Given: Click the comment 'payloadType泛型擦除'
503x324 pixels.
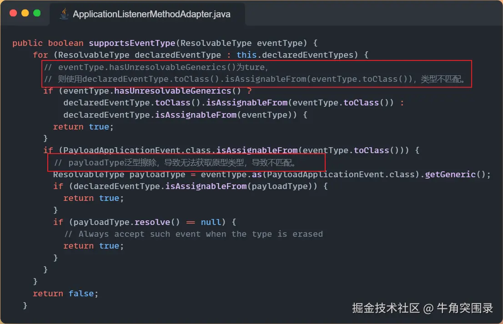Looking at the screenshot, I should [x=175, y=163].
